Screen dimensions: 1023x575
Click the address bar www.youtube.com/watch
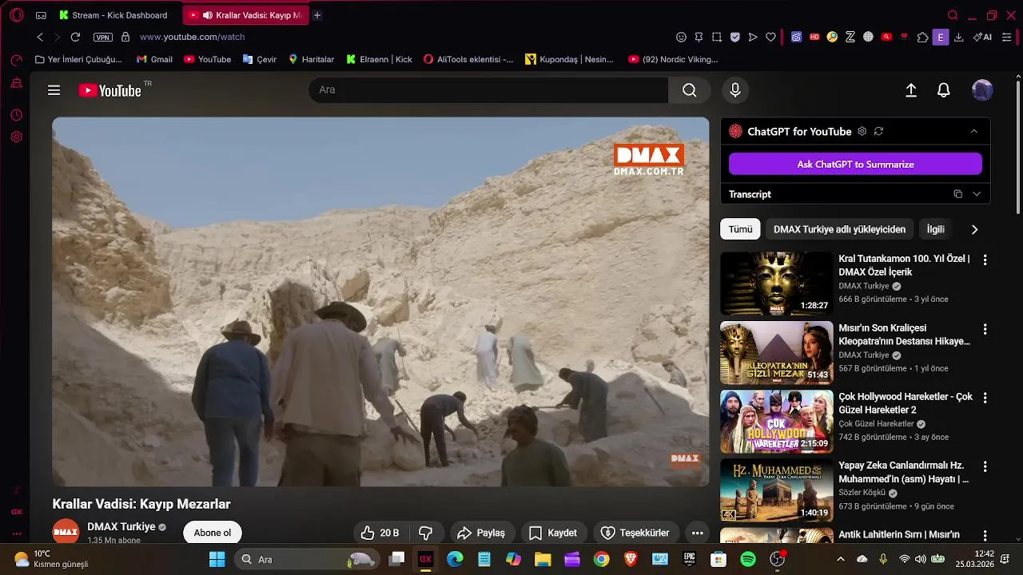pyautogui.click(x=192, y=37)
